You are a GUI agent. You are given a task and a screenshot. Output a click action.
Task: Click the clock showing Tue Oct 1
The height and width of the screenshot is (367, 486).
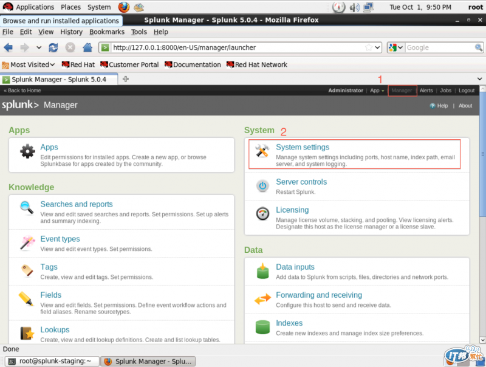pos(420,7)
